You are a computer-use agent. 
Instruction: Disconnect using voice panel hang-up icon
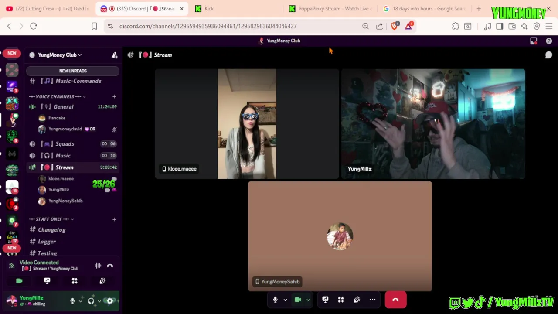click(110, 266)
